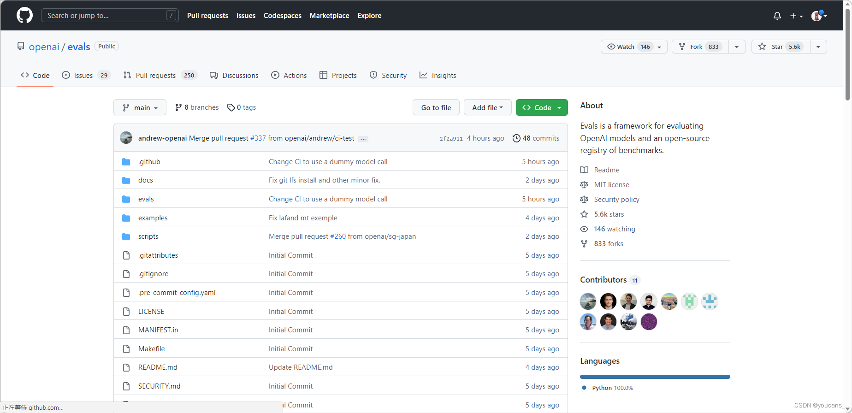852x413 pixels.
Task: Click the Watch button
Action: pos(634,47)
